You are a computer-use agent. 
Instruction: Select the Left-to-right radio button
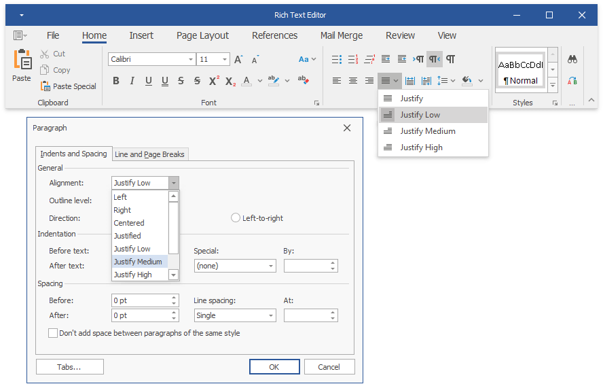coord(236,218)
